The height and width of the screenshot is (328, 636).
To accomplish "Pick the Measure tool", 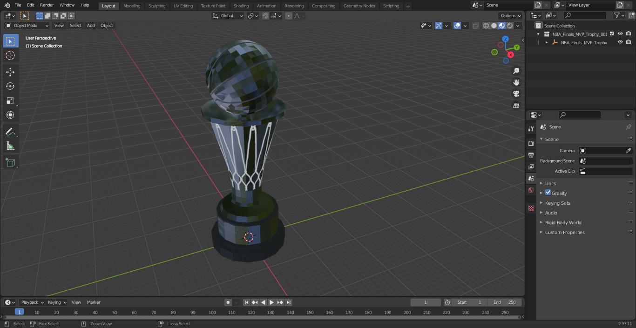I will pyautogui.click(x=10, y=146).
